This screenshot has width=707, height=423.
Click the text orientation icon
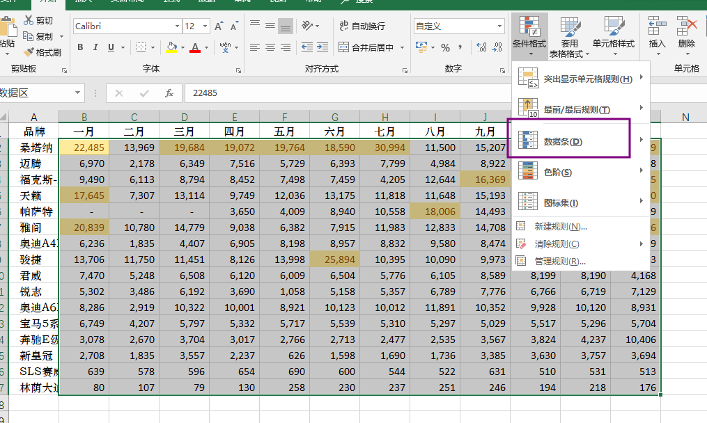(x=307, y=26)
